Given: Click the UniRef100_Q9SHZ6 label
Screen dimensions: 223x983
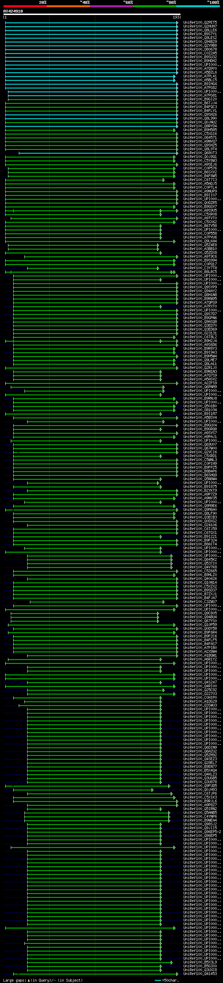Looking at the screenshot, I should click(200, 114).
